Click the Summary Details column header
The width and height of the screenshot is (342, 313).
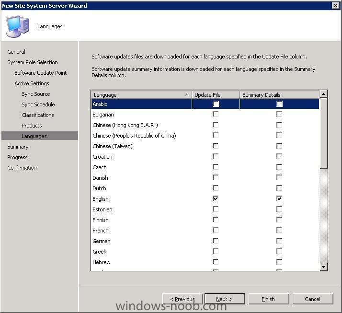tap(279, 95)
